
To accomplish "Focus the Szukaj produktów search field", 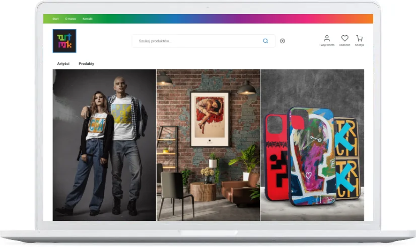I will coord(196,41).
